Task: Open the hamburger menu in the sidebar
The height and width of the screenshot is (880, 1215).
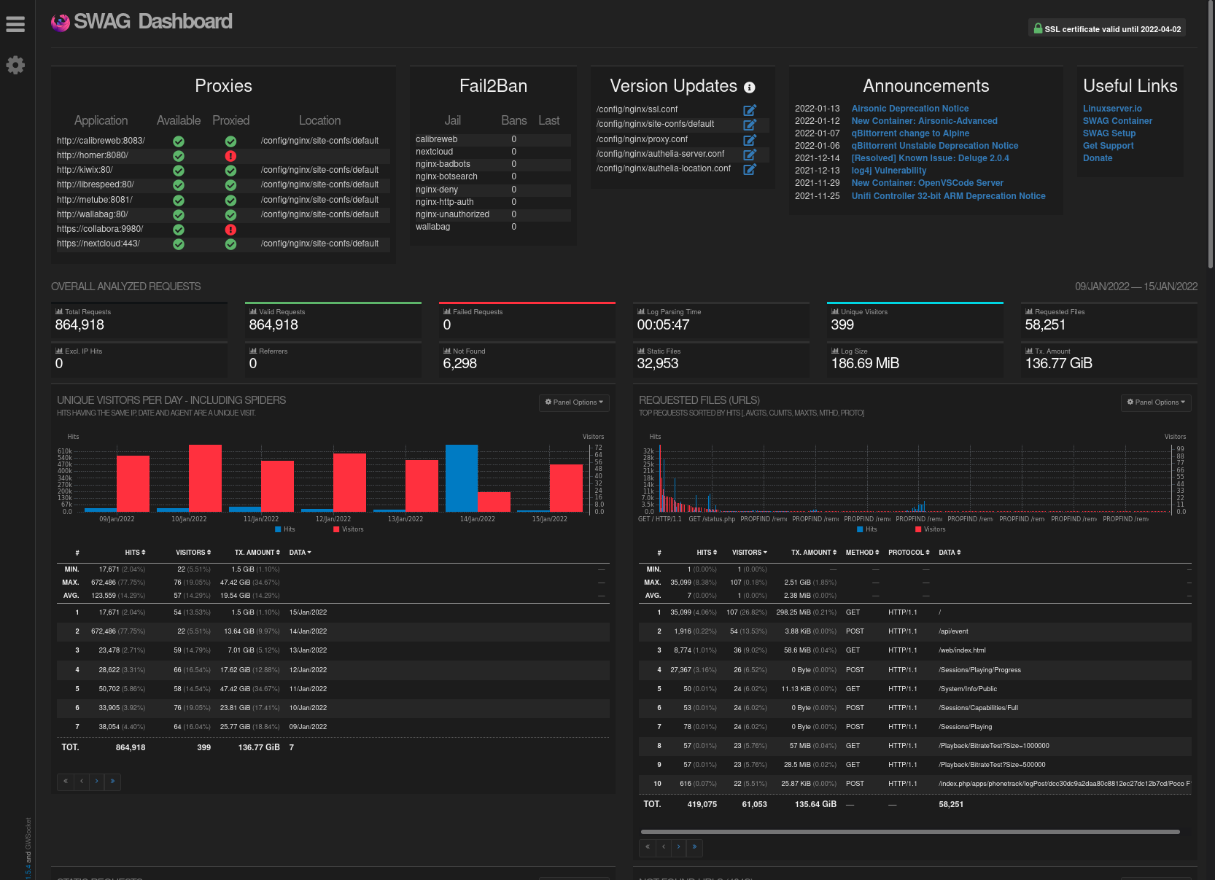Action: click(15, 24)
